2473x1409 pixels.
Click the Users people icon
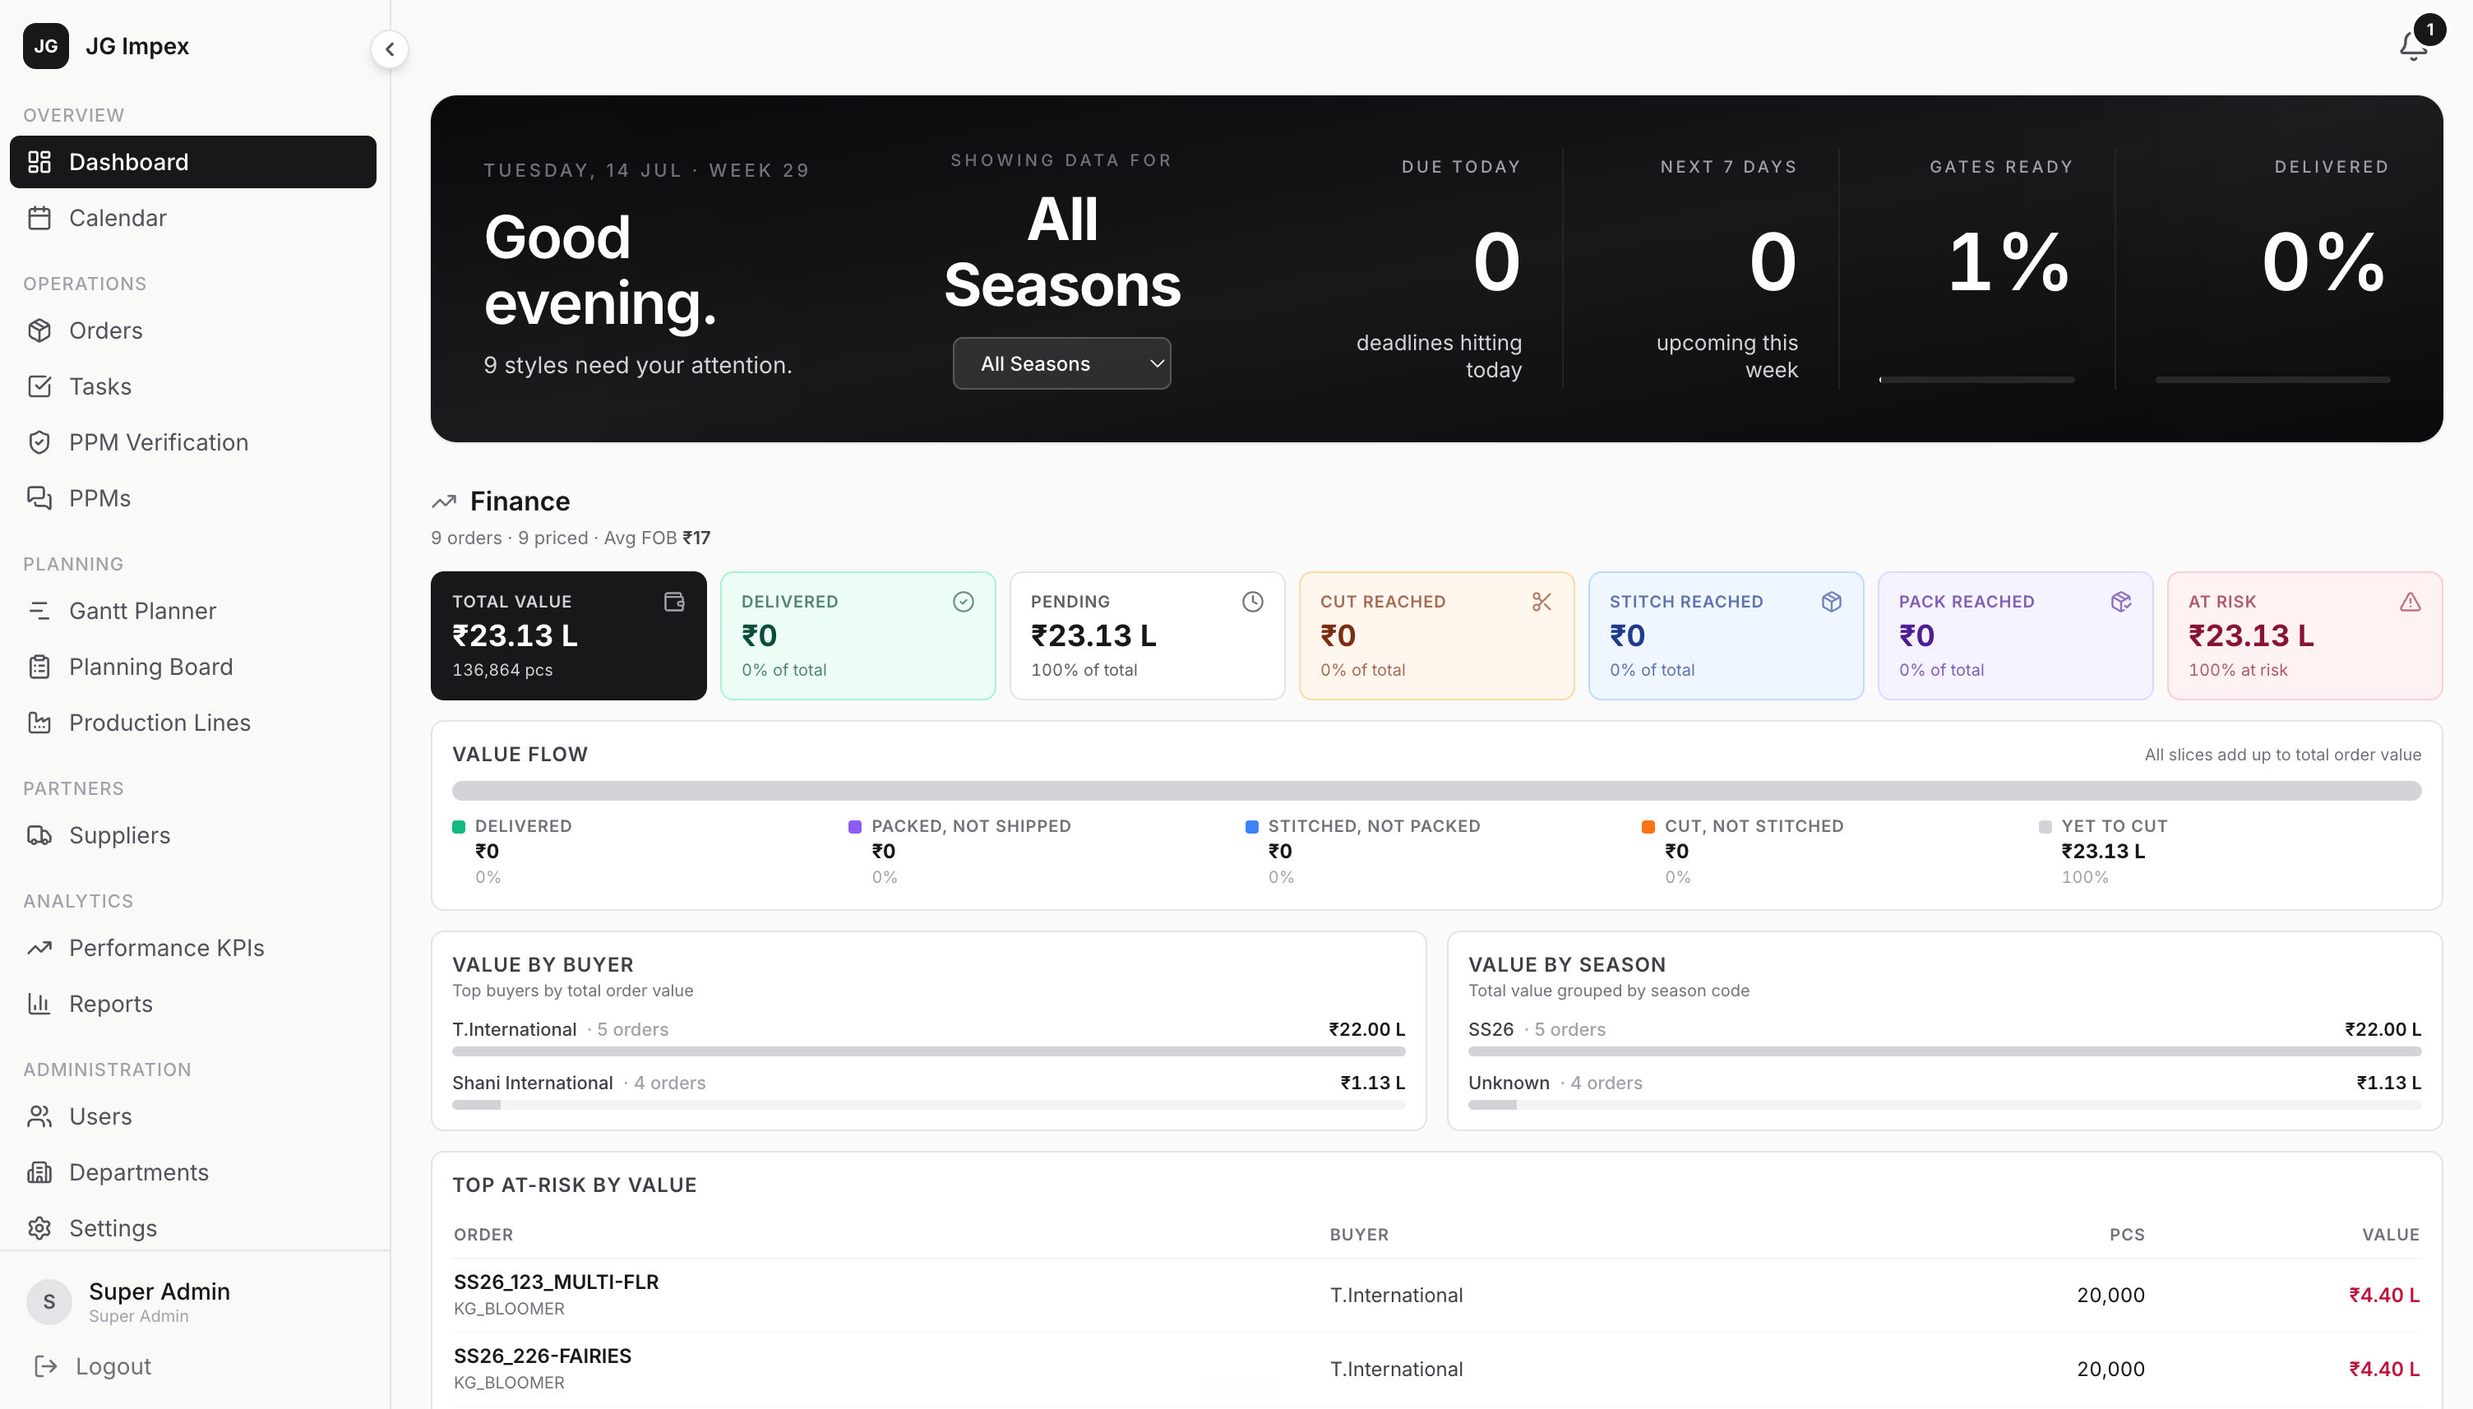tap(39, 1116)
